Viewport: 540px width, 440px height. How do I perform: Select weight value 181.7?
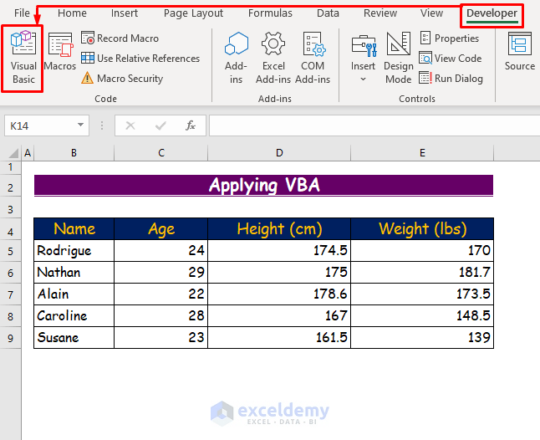tap(422, 272)
